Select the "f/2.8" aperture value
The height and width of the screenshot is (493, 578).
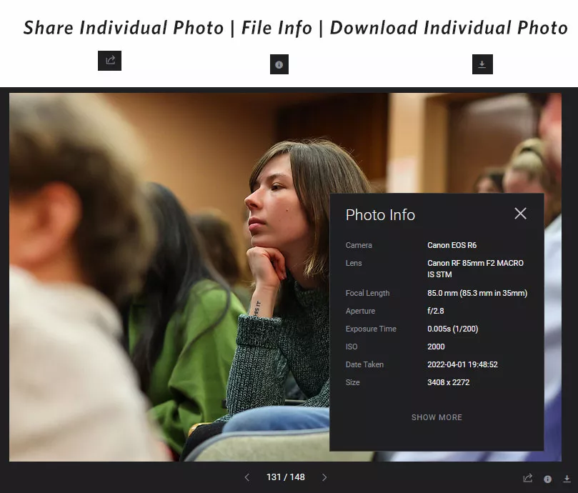pyautogui.click(x=436, y=311)
